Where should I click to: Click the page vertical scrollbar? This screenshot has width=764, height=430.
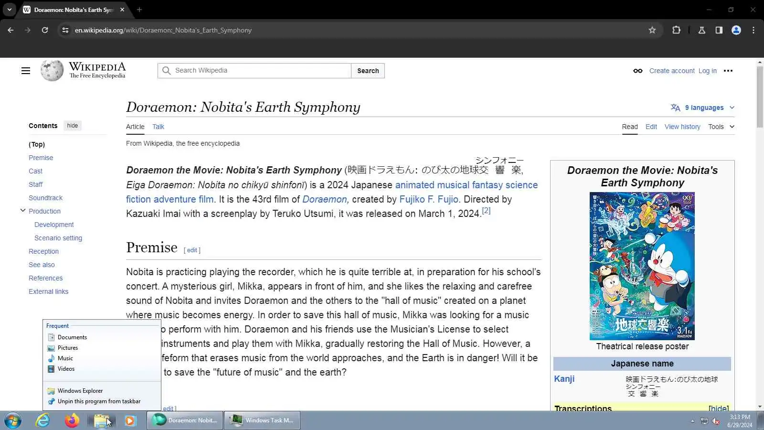(760, 97)
